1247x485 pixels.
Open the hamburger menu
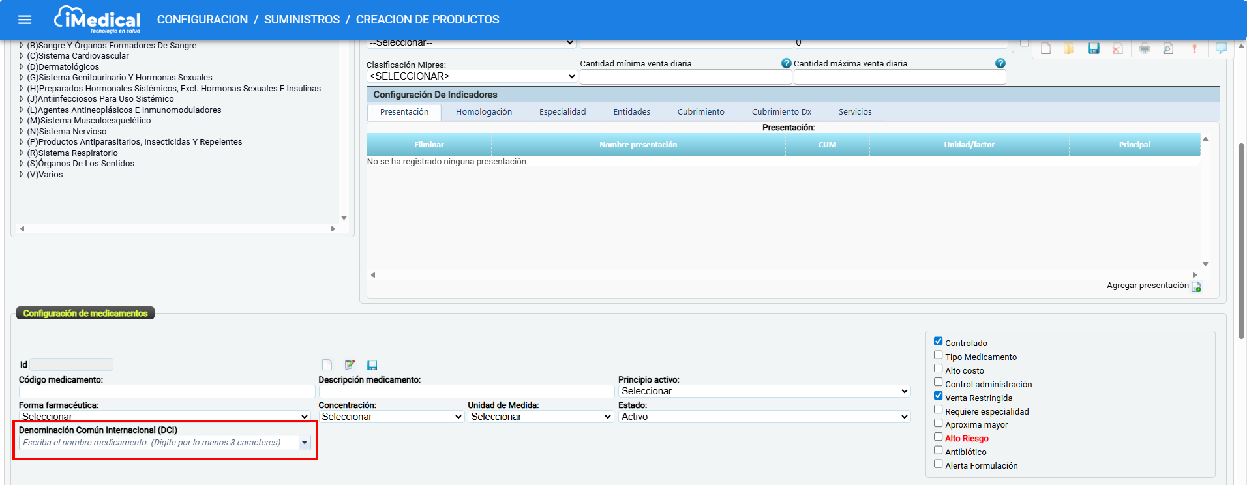click(25, 20)
